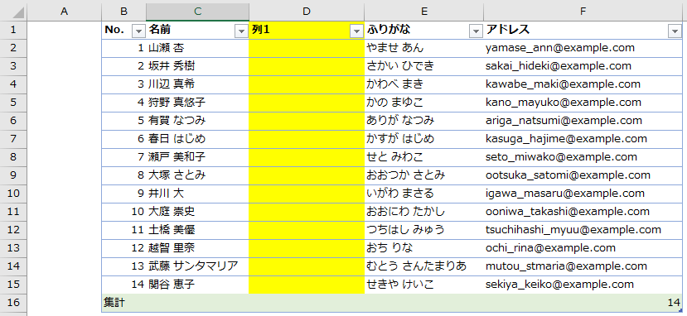Click furigana cell おおつか さとみ
The height and width of the screenshot is (316, 687).
(x=423, y=175)
